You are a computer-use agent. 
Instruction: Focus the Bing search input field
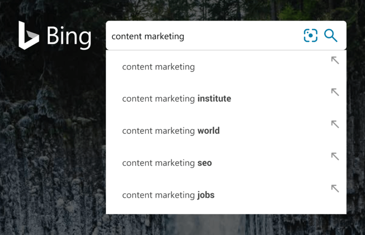coord(238,36)
